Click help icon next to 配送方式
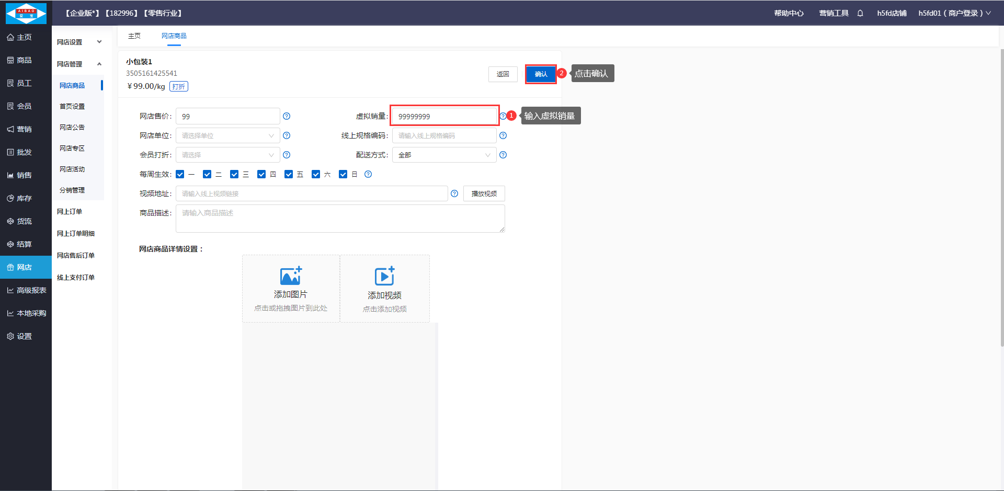Screen dimensions: 1004x491 (503, 155)
